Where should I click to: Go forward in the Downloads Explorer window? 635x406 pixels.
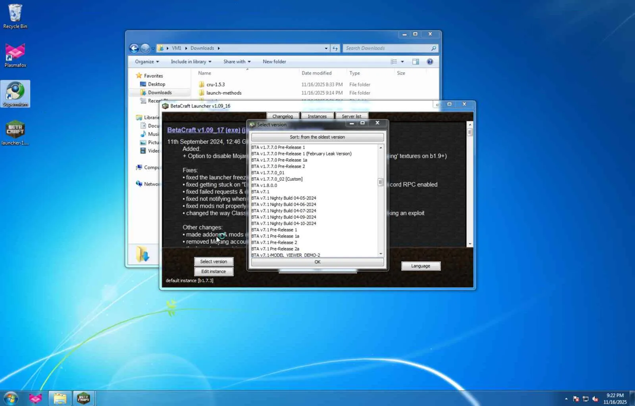[145, 48]
